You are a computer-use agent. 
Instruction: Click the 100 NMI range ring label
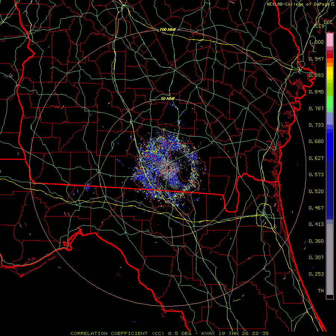(x=168, y=29)
